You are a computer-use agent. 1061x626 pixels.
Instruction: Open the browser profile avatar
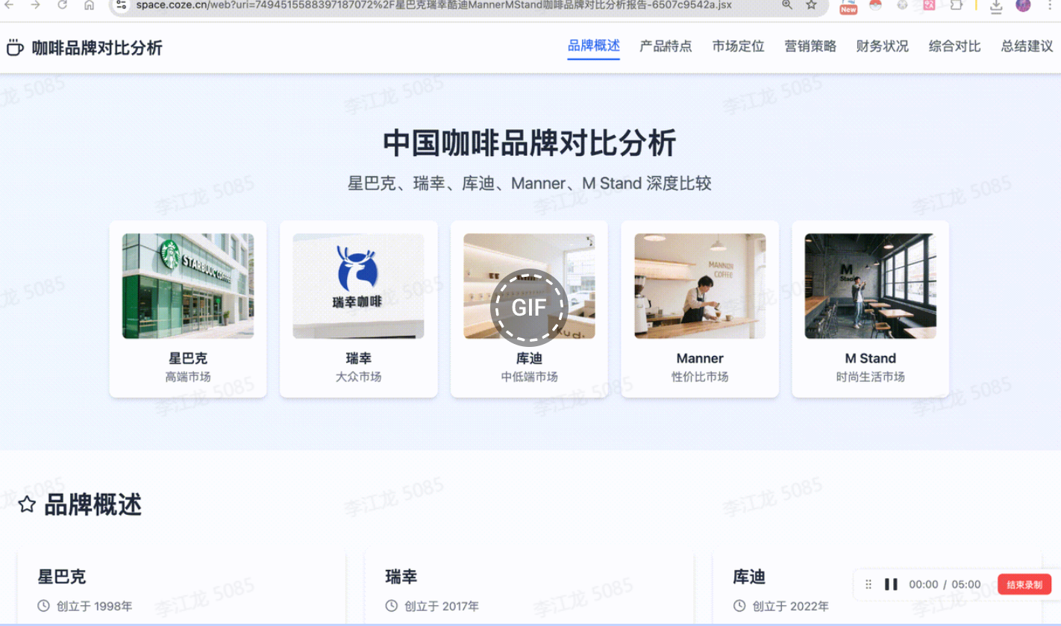(1023, 5)
